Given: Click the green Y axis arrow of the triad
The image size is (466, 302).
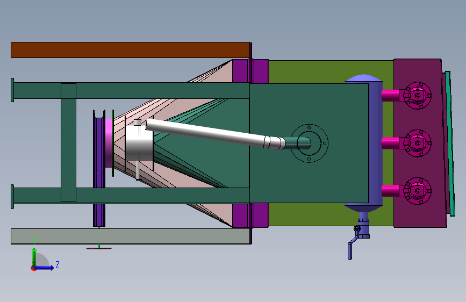Looking at the screenshot, I should click(x=34, y=257).
